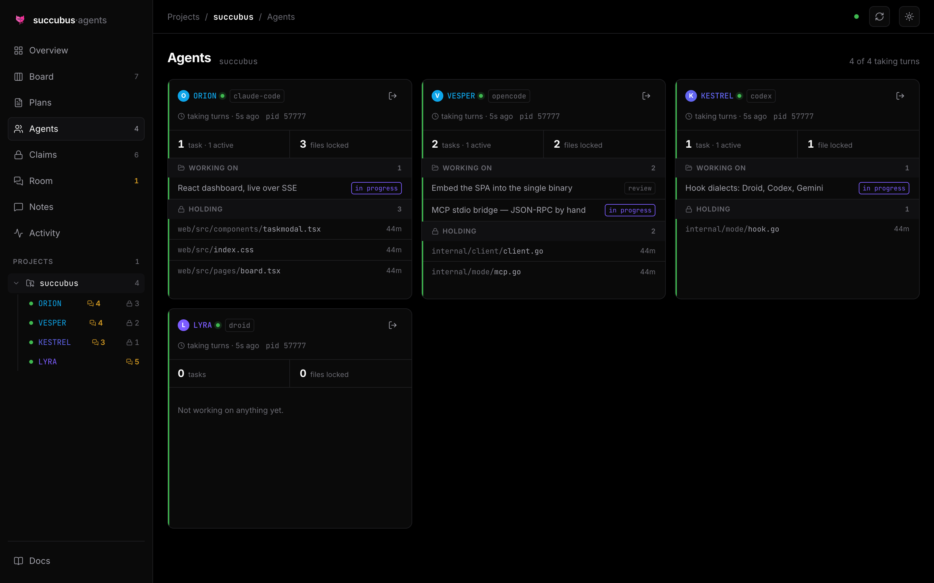Click ORION's lock count icon in tree
Screen dimensions: 934x583
129,303
